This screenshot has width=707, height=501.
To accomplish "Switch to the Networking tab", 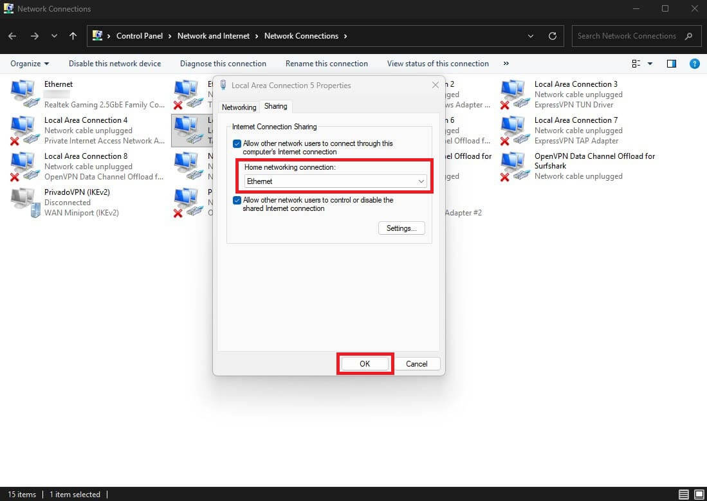I will 238,107.
